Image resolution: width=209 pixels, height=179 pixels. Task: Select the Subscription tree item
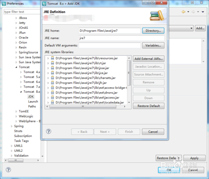point(23,136)
